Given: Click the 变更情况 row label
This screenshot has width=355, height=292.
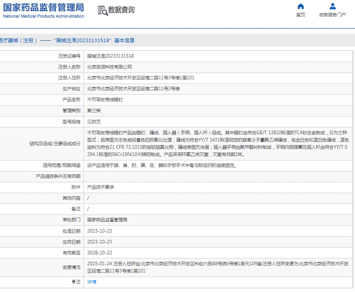Looking at the screenshot, I should pos(72,267).
